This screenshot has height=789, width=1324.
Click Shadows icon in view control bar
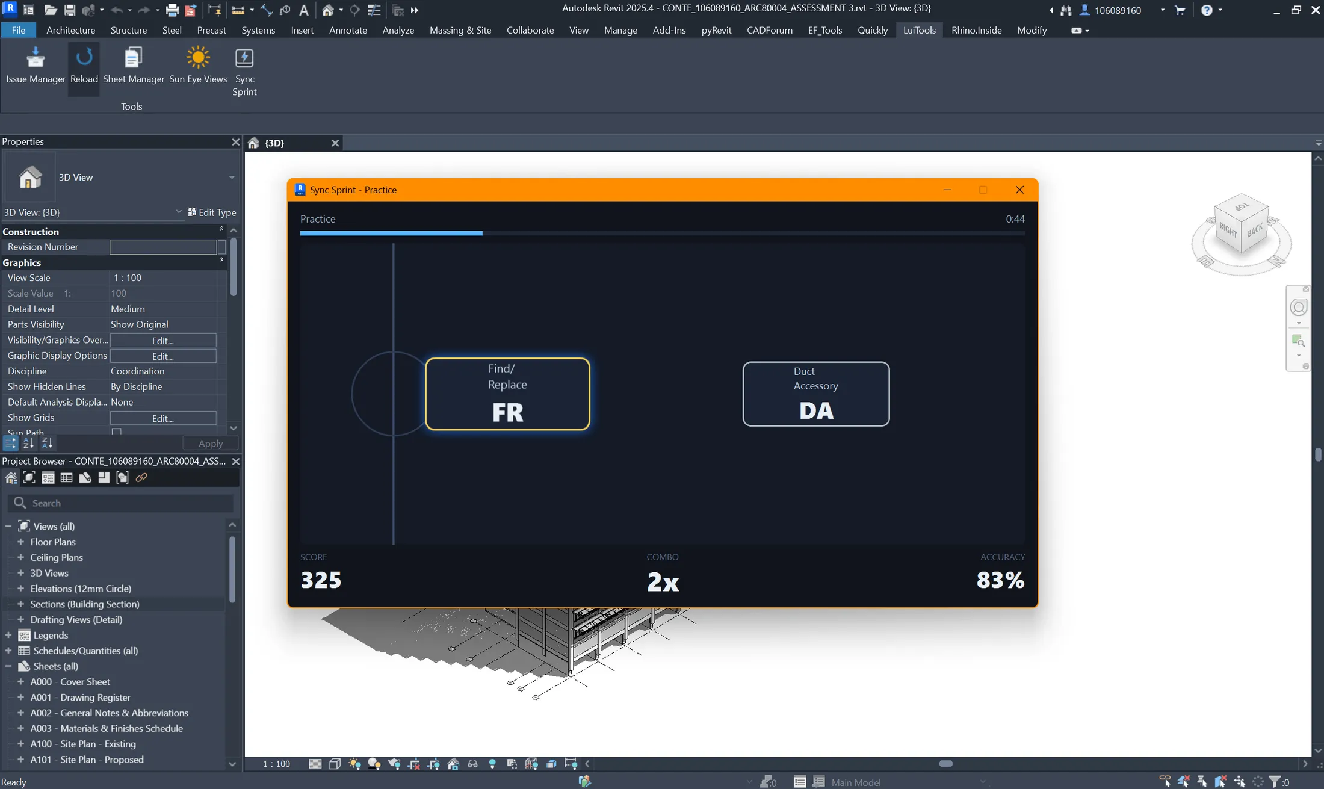tap(374, 764)
